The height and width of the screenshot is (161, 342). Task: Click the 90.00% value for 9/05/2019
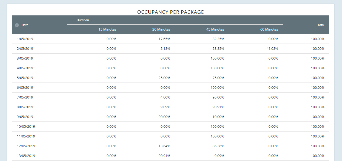(165, 117)
